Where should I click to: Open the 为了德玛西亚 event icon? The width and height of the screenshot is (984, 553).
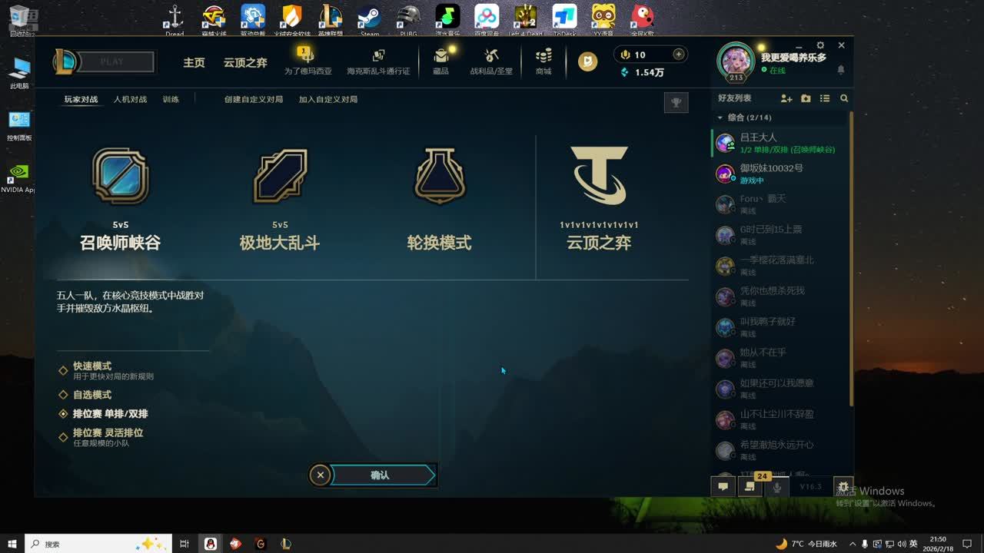click(x=306, y=55)
